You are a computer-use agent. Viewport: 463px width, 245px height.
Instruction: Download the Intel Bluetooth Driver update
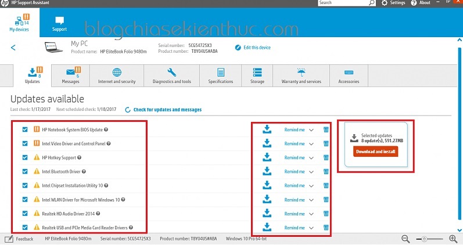267,171
